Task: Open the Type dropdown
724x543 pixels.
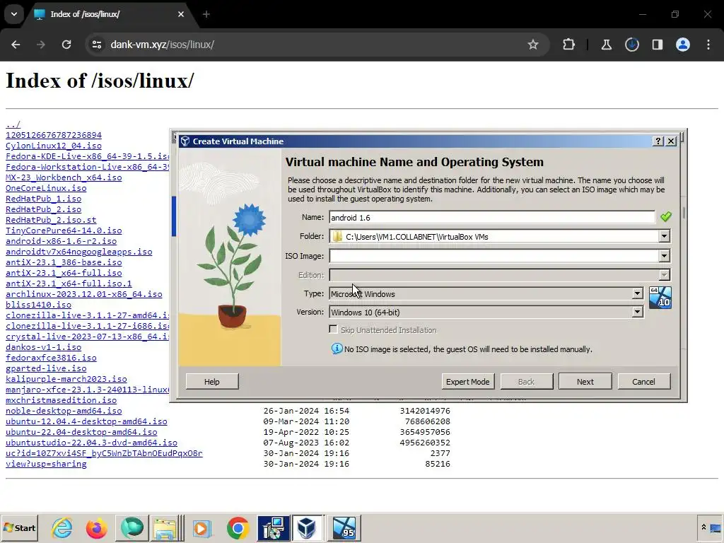Action: click(x=637, y=293)
